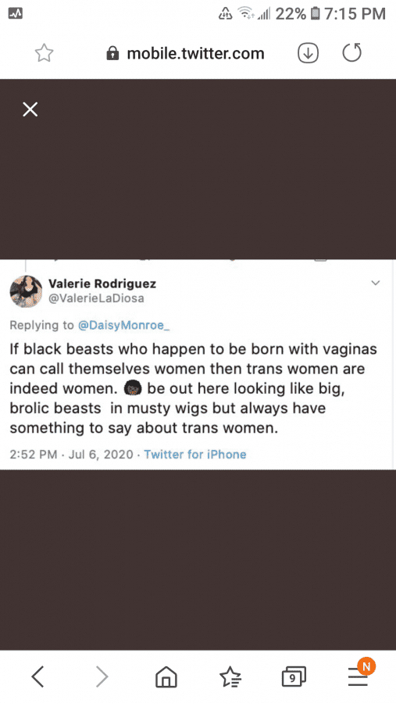Open the mobile.twitter.com address bar
Screen dimensions: 396x703
[185, 54]
